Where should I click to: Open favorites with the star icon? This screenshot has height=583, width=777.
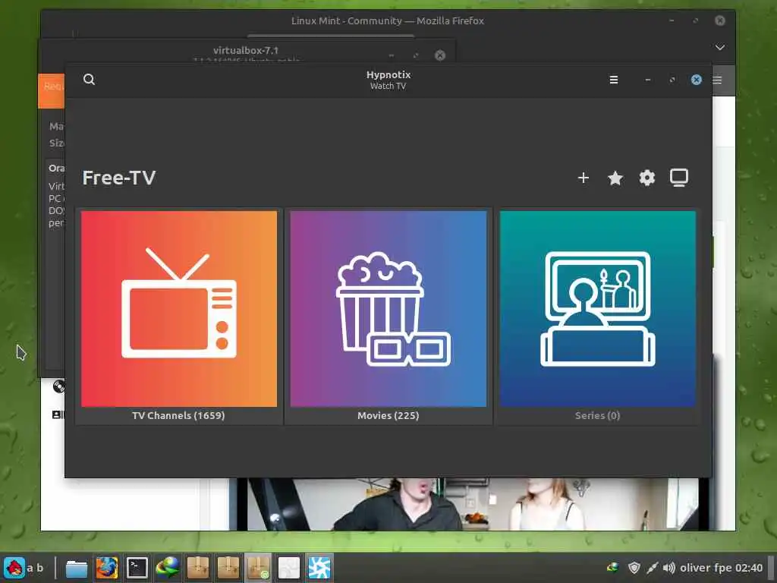615,178
